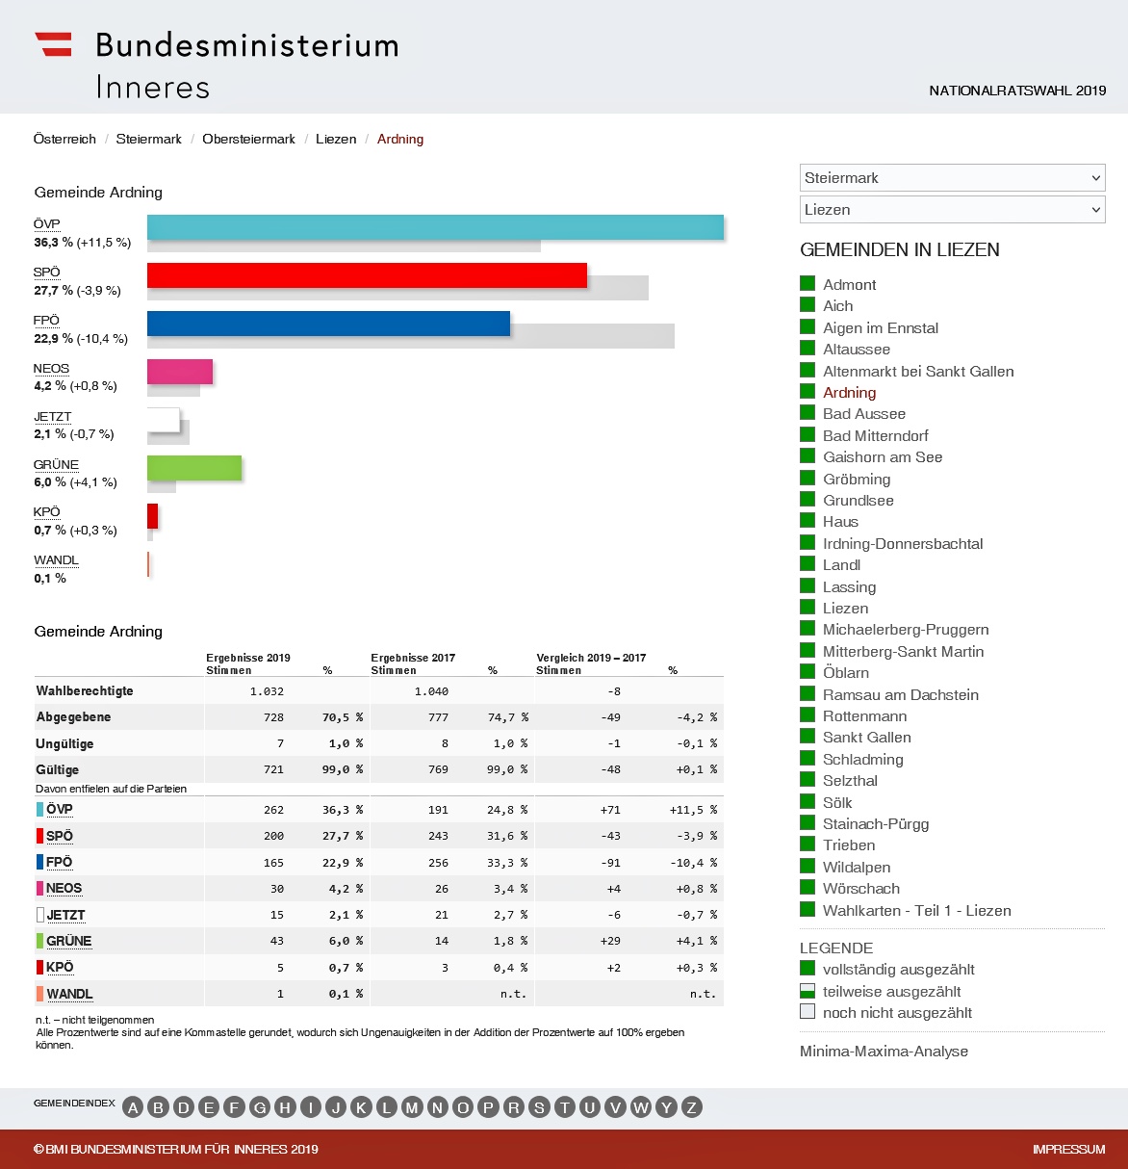
Task: Open the Steiermark state dropdown
Action: (952, 178)
